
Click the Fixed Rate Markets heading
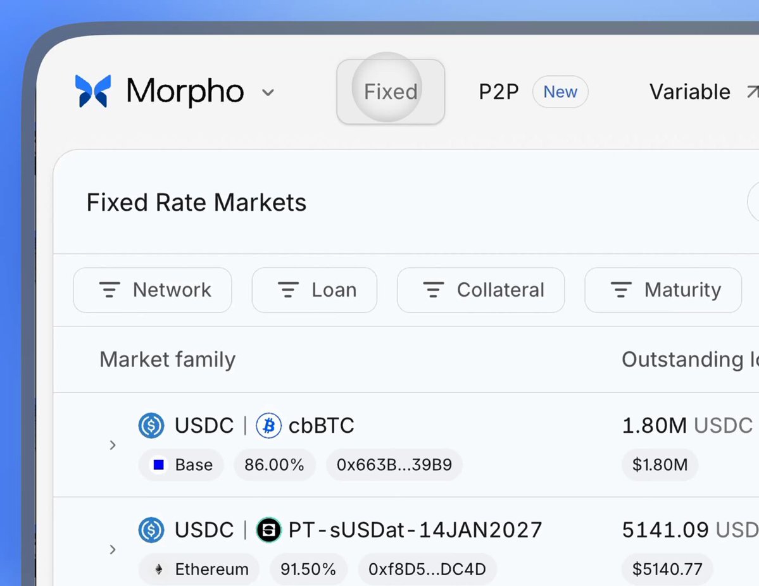[x=196, y=203]
